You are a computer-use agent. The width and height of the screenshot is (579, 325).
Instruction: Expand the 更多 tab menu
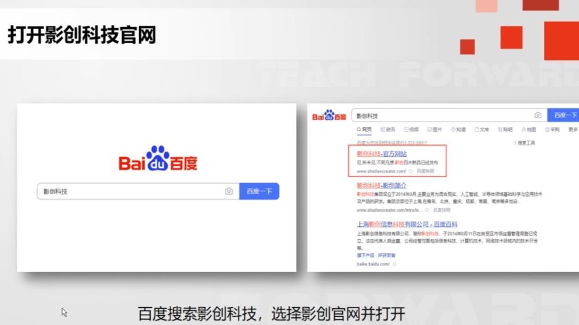point(573,130)
